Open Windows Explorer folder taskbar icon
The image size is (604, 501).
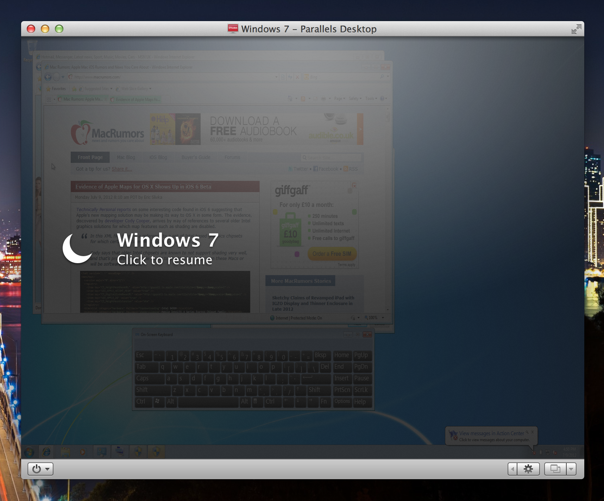tap(65, 452)
